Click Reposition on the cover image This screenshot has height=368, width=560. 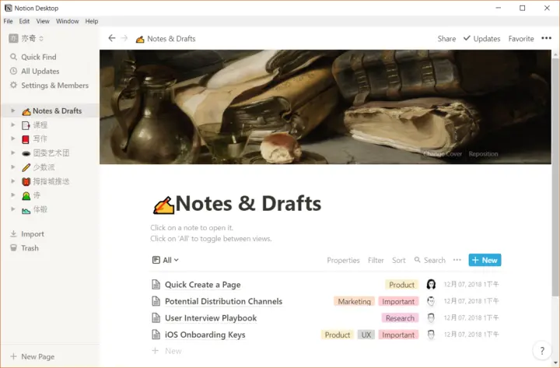(x=483, y=153)
